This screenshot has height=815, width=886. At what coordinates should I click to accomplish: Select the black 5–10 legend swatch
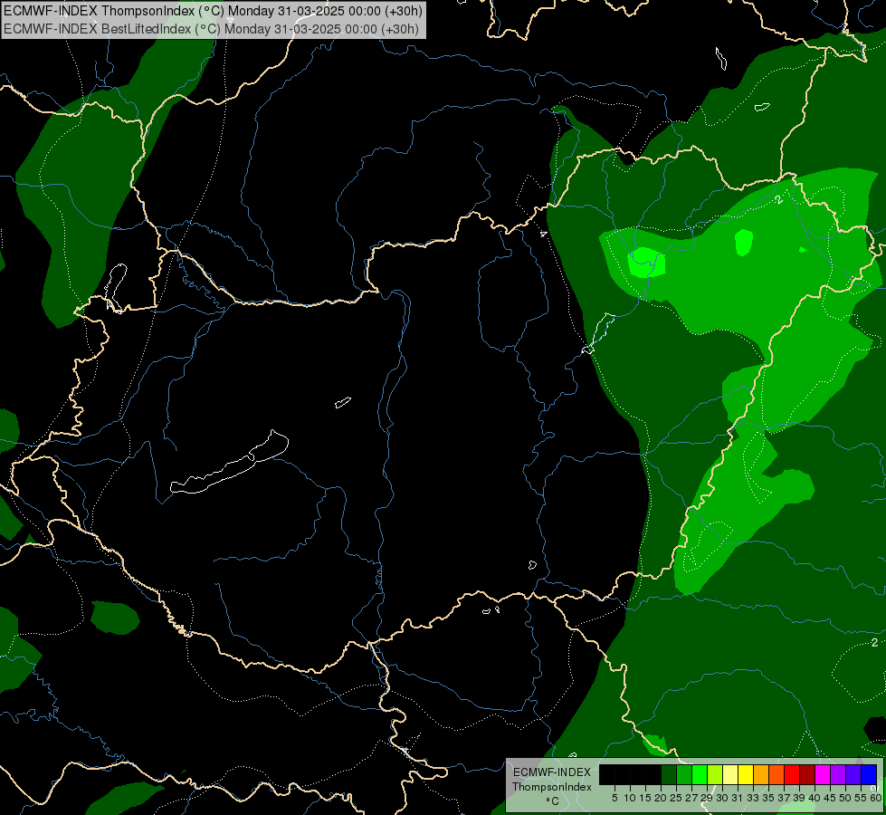pyautogui.click(x=623, y=774)
